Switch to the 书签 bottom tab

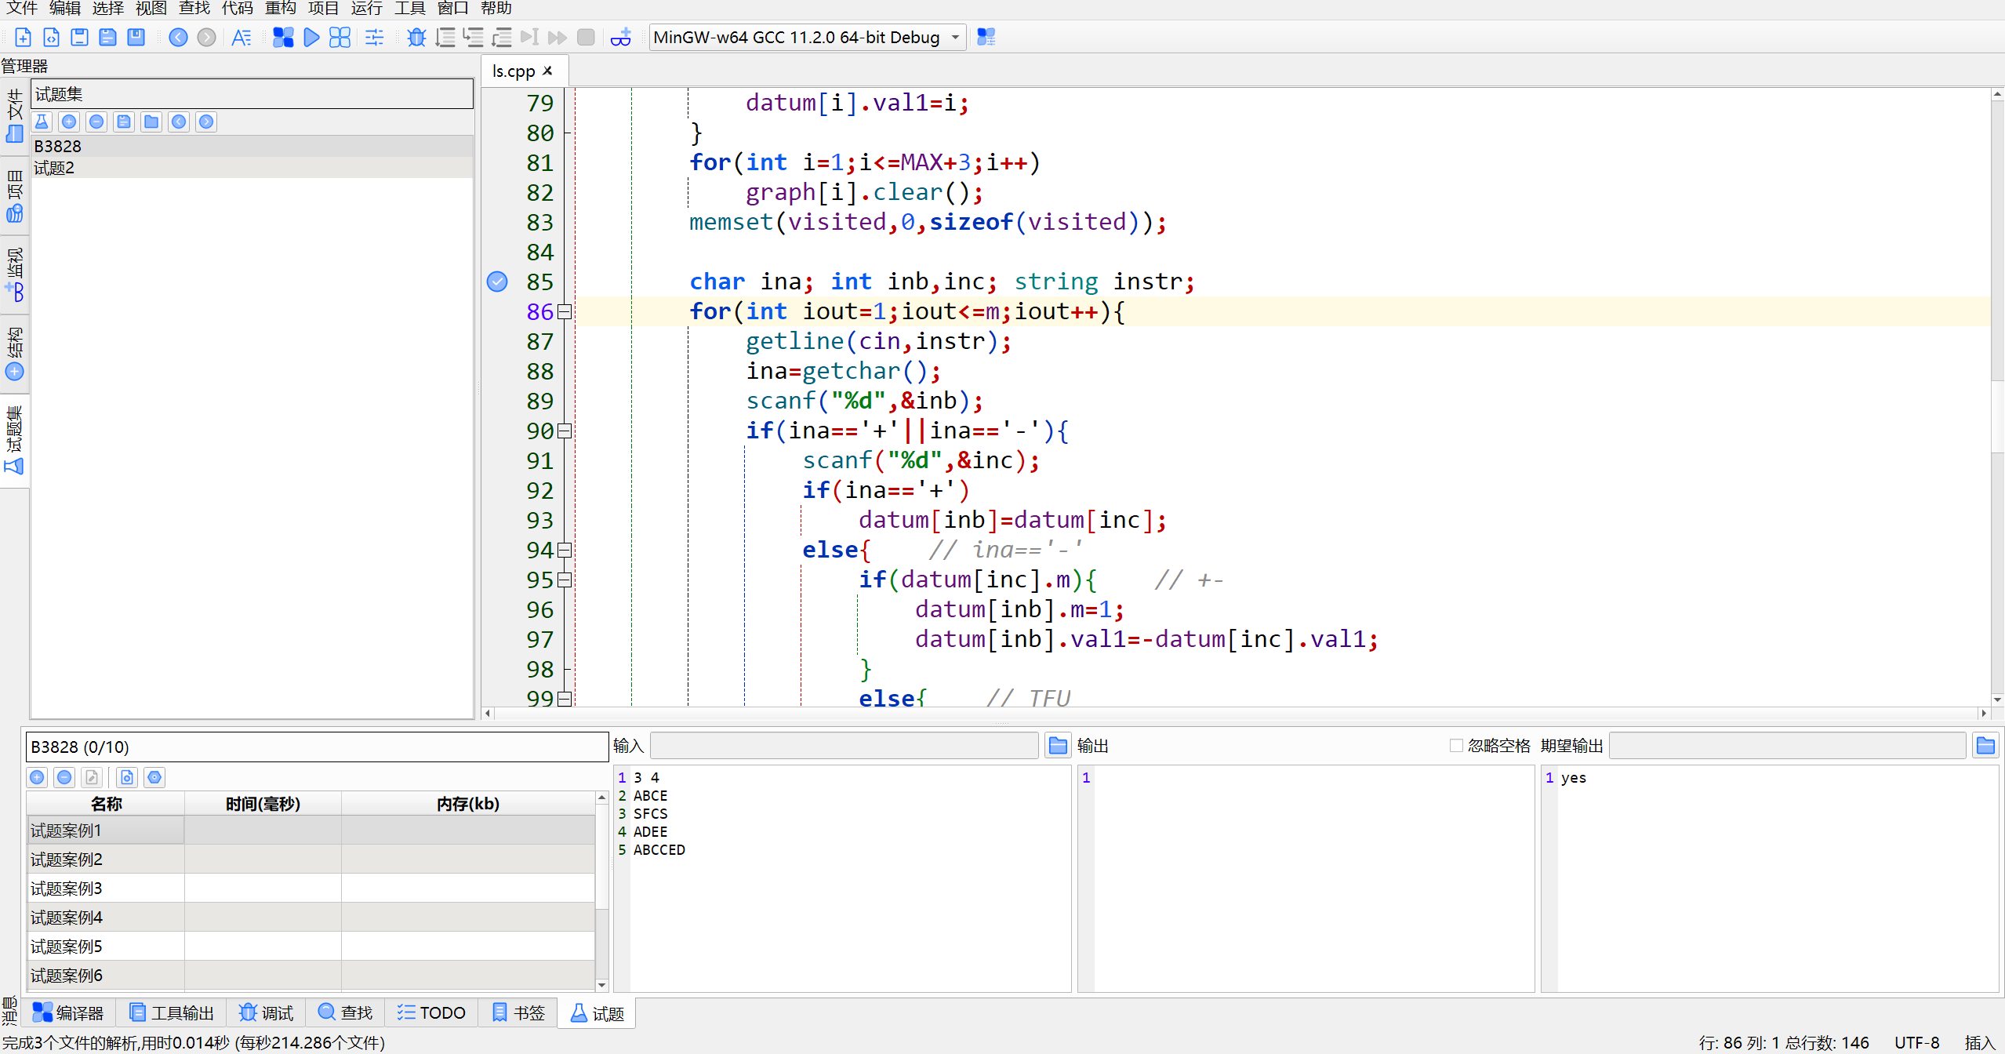518,1013
